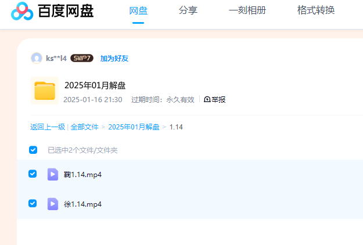
Task: Click the 过期时间：永久有效 text
Action: click(x=163, y=100)
